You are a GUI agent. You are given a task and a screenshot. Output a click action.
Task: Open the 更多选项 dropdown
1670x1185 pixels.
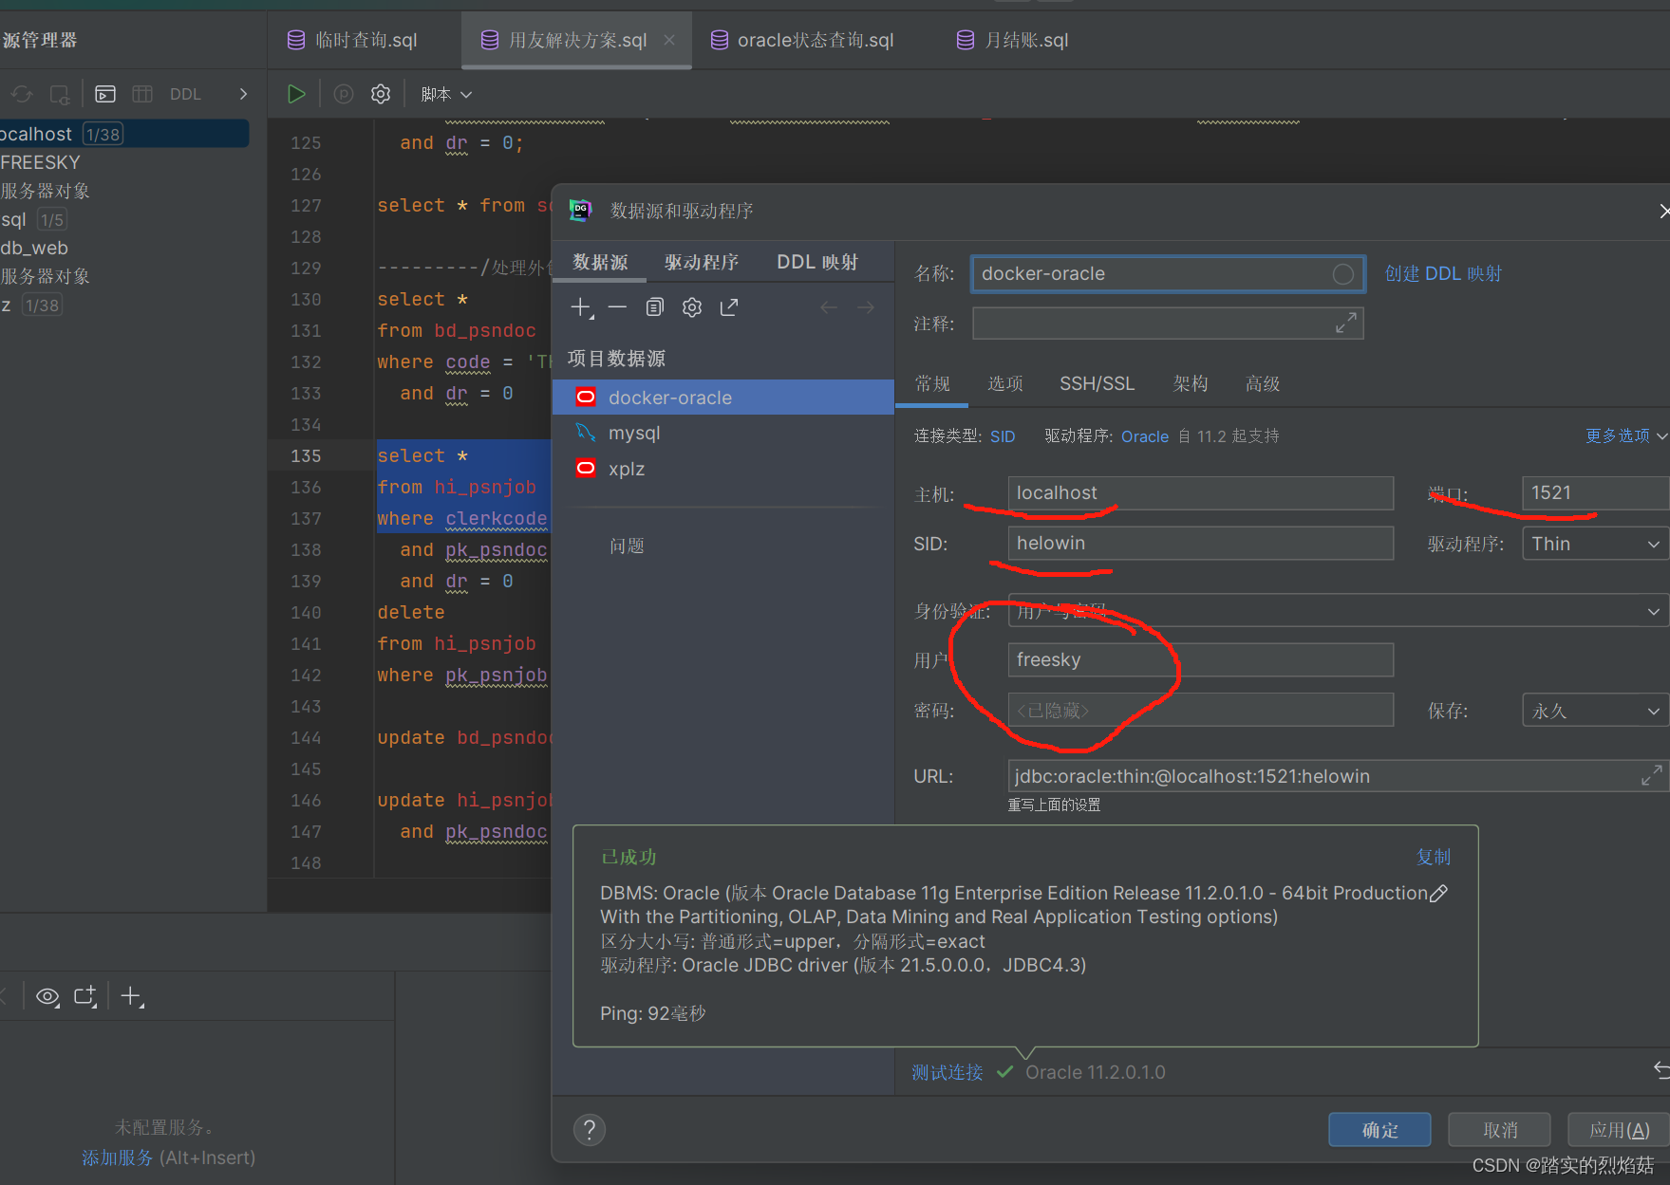[x=1625, y=435]
